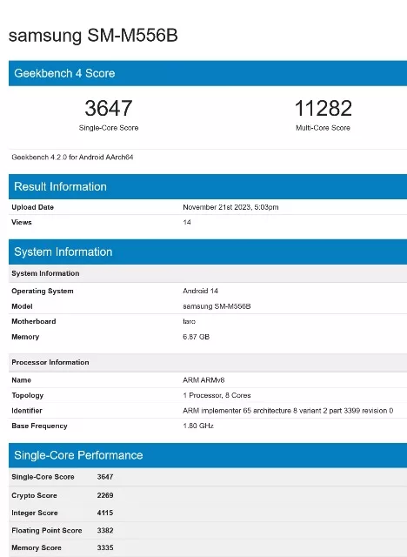Screen dimensions: 407x557
Task: Select the 1.80 GHz value
Action: [x=198, y=426]
